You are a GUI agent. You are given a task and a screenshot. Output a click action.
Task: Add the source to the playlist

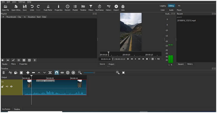pos(2,60)
